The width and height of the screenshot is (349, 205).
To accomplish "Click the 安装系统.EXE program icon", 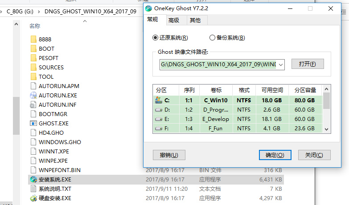I will point(33,180).
